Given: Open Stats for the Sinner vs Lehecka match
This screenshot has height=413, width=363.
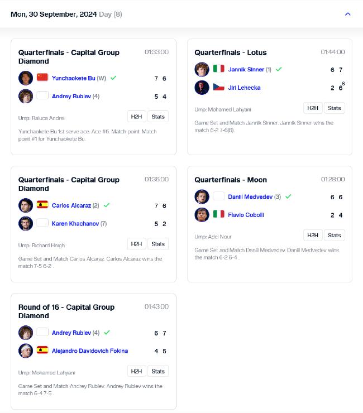Looking at the screenshot, I should pyautogui.click(x=335, y=108).
